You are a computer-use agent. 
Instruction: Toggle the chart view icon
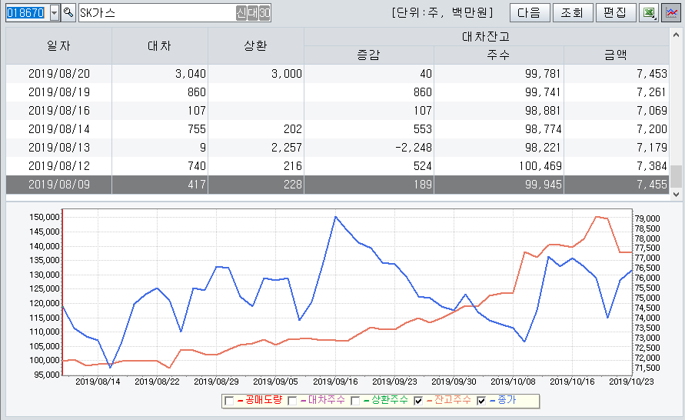pos(671,13)
